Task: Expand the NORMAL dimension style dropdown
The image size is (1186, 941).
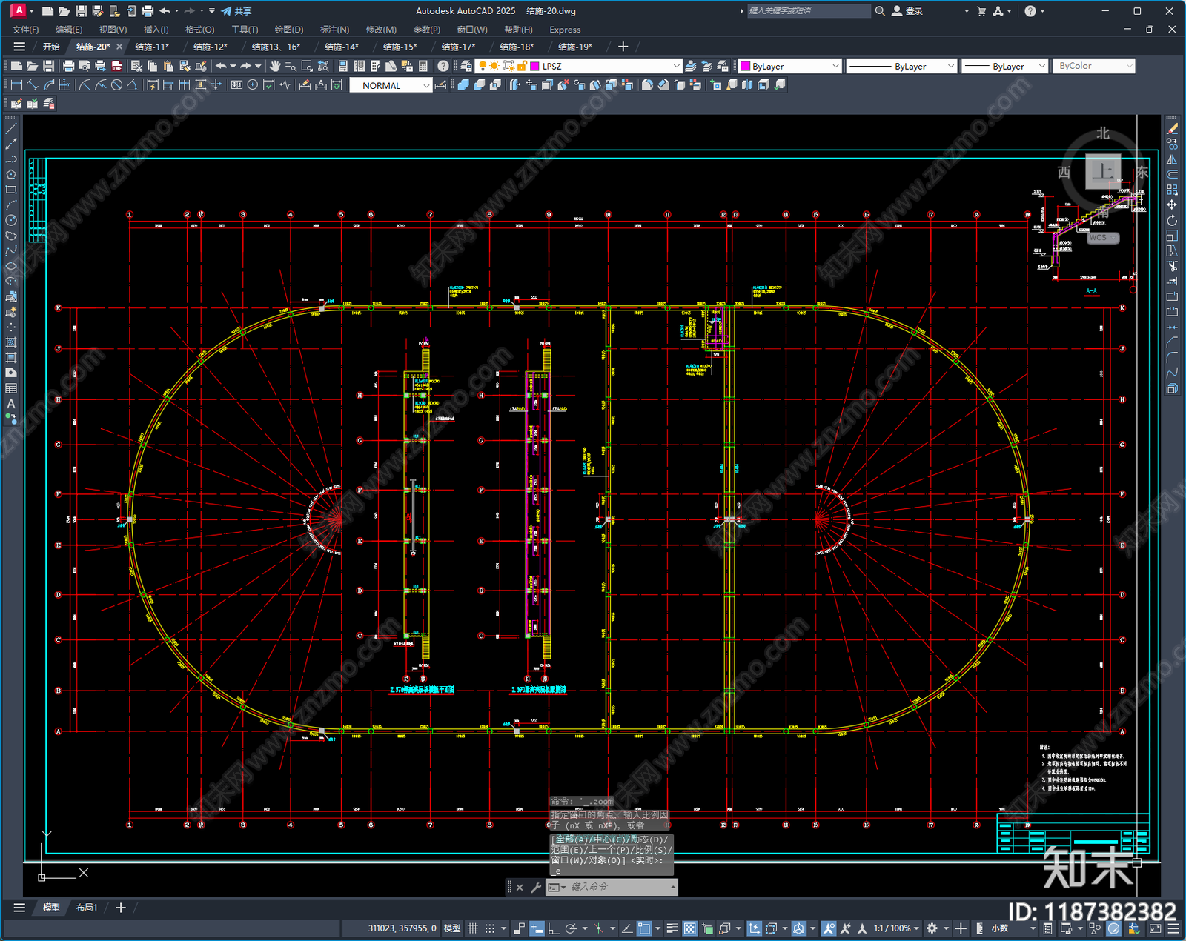Action: click(391, 86)
